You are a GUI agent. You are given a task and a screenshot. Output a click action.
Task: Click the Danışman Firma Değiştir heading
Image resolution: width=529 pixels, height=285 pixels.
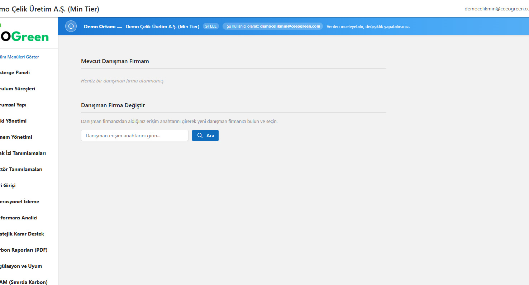(x=113, y=105)
